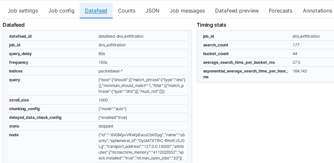Open the Annotations tab
Viewport: 334px width, 163px height.
click(x=317, y=11)
